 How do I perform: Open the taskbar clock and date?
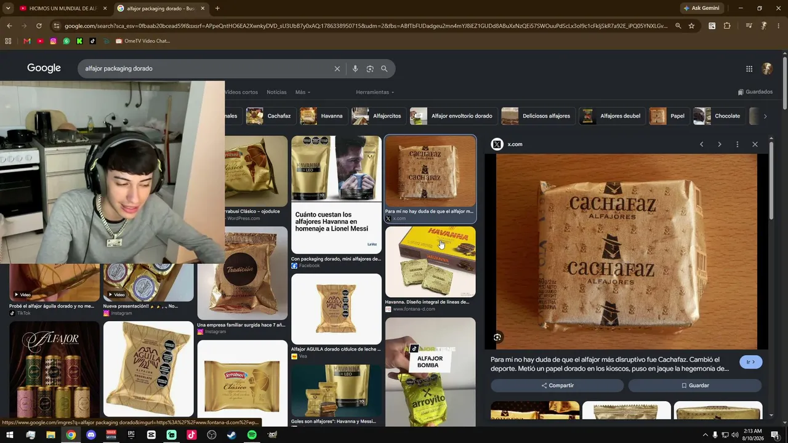point(752,435)
